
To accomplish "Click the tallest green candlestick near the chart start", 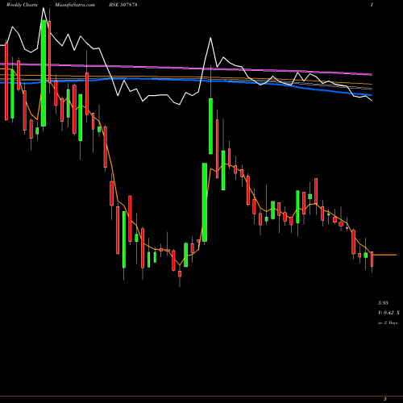I will 44,73.
